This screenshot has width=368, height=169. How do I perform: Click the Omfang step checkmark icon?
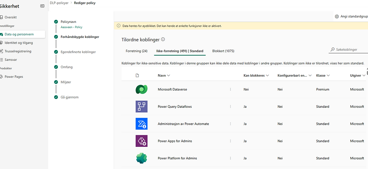[x=56, y=67]
